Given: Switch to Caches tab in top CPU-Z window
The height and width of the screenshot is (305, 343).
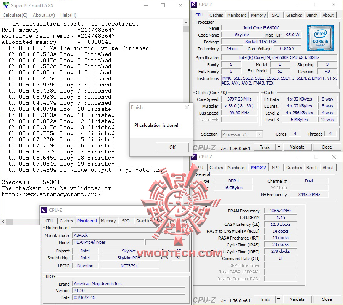Looking at the screenshot, I should coord(216,15).
